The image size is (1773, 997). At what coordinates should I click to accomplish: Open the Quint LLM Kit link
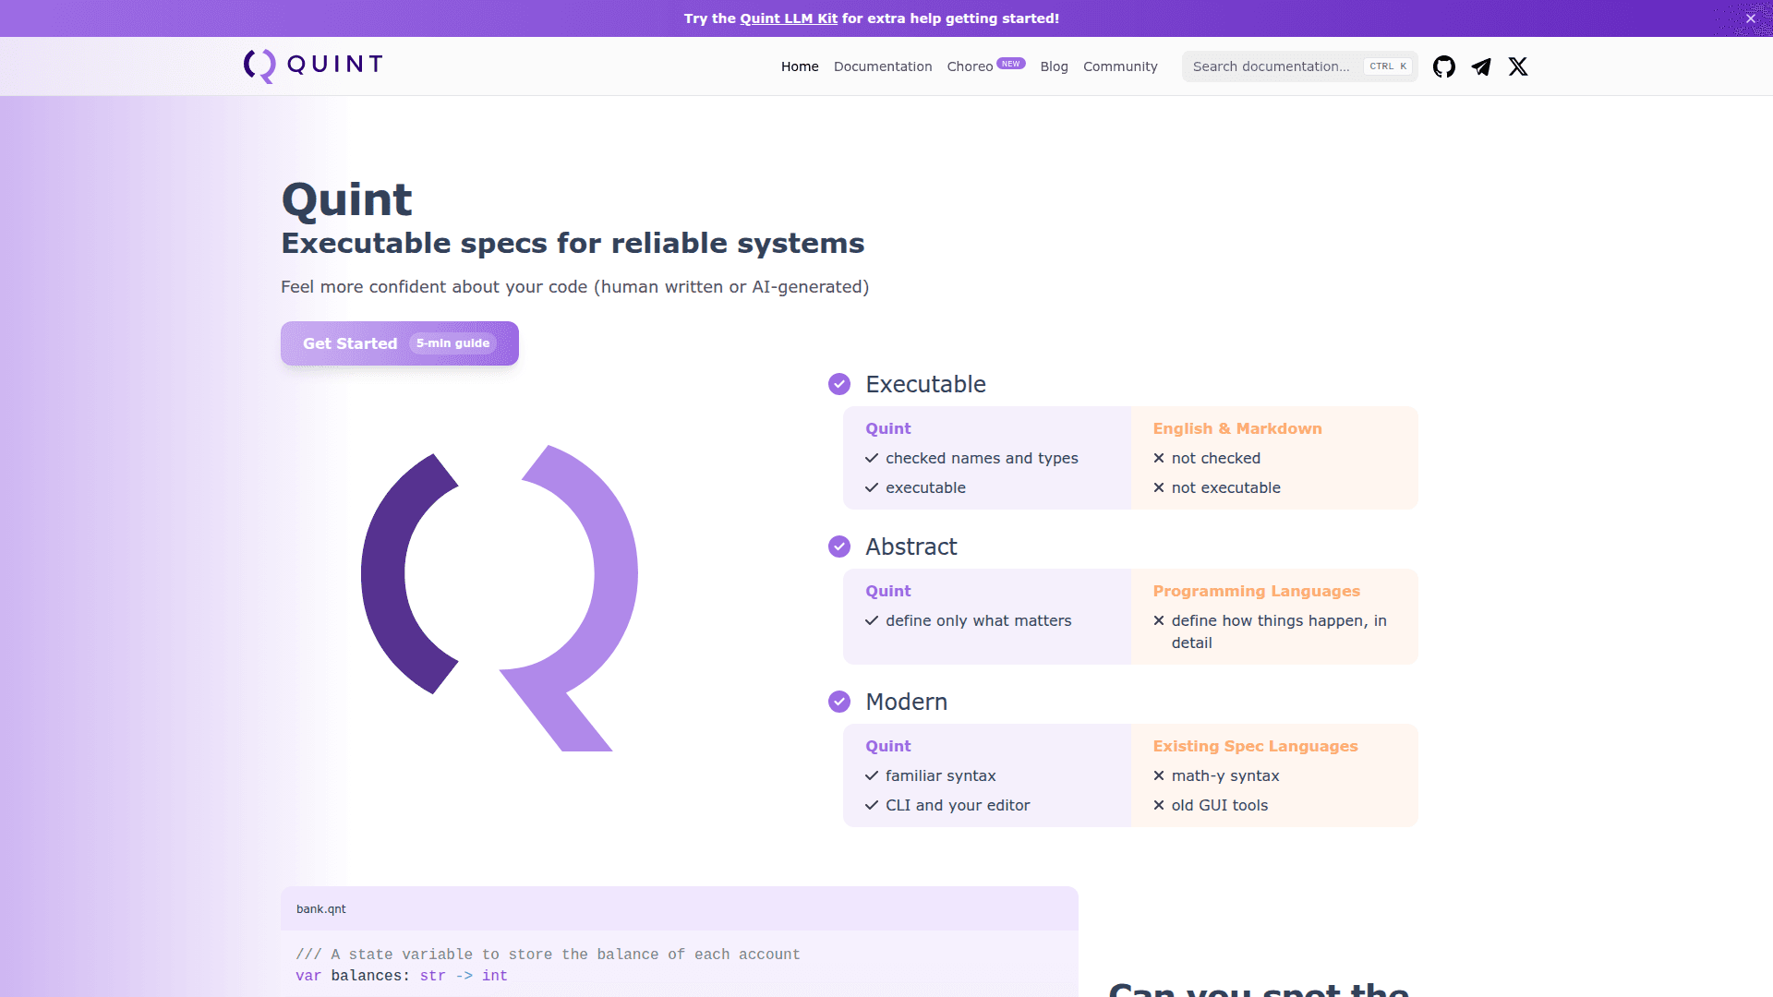point(789,18)
